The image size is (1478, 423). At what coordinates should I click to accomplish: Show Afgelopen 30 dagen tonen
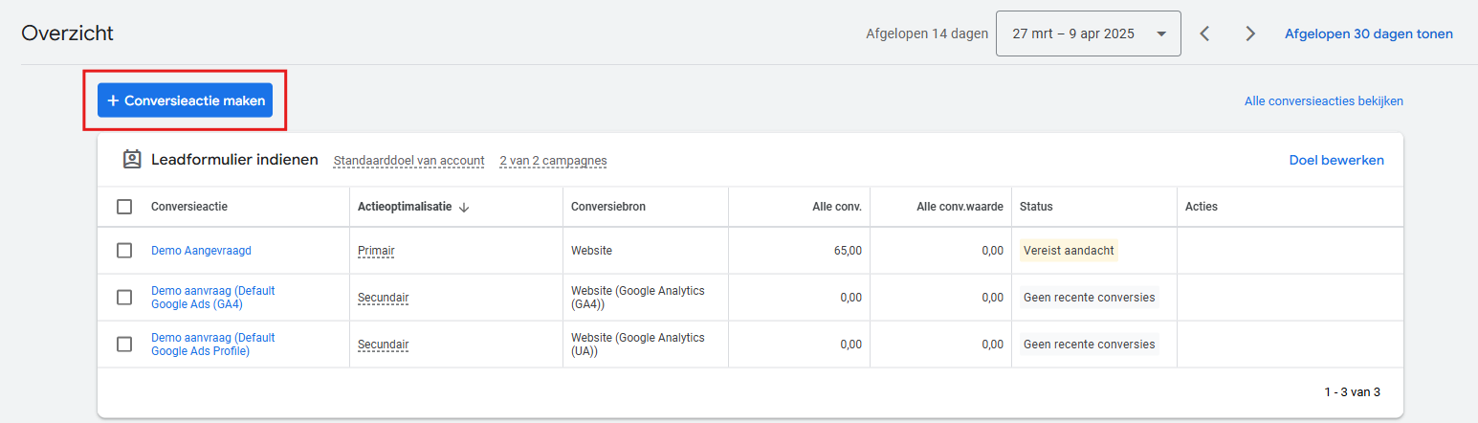click(1368, 33)
